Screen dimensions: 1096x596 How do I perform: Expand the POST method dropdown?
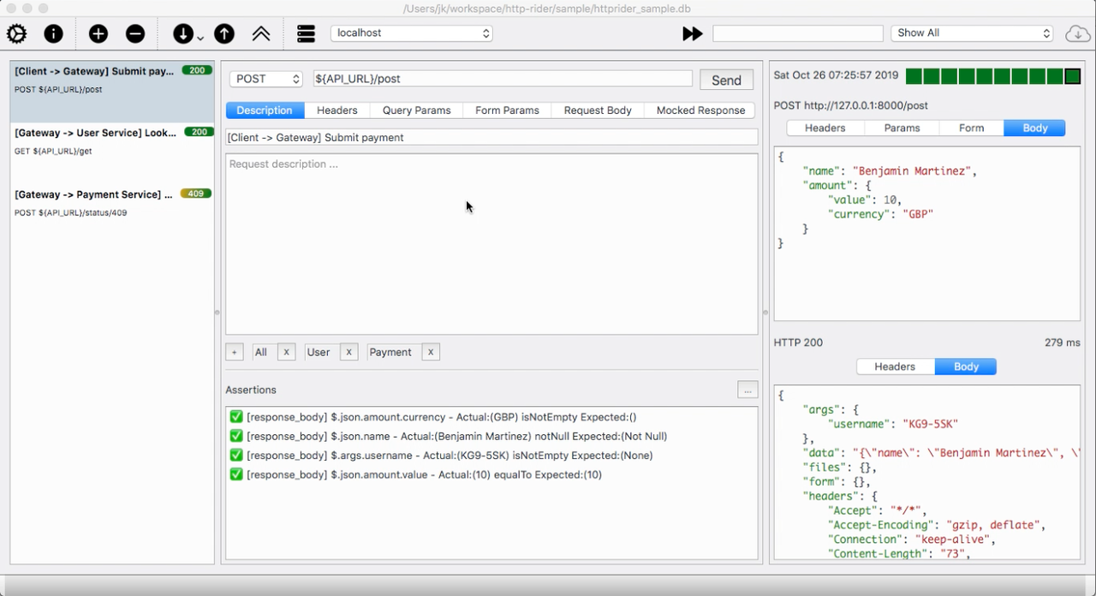(266, 79)
